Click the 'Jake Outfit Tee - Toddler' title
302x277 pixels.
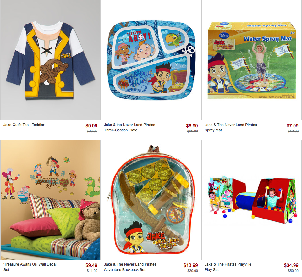click(x=24, y=125)
